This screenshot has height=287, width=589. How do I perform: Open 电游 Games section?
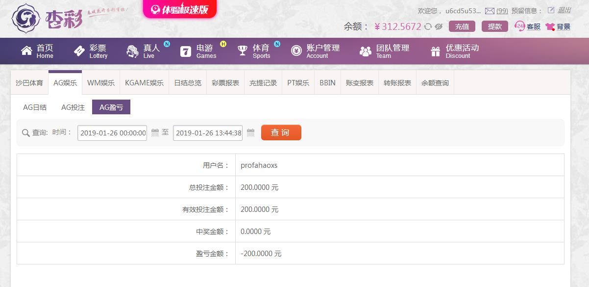pyautogui.click(x=198, y=51)
